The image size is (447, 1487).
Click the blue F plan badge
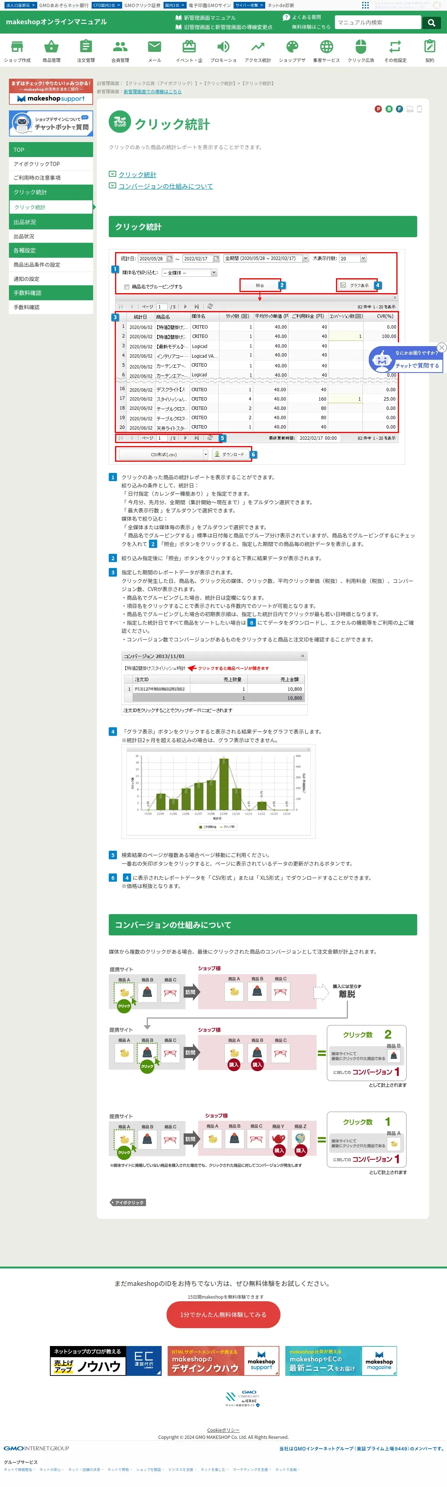(x=399, y=109)
